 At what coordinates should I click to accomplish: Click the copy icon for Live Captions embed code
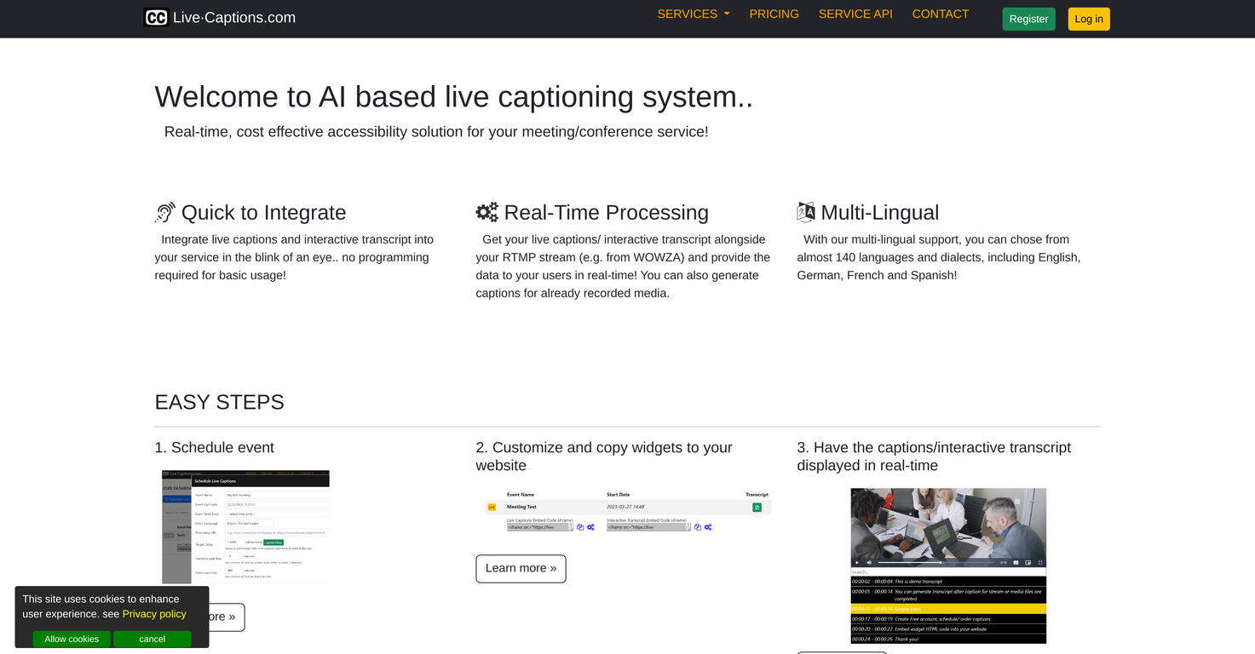click(580, 527)
